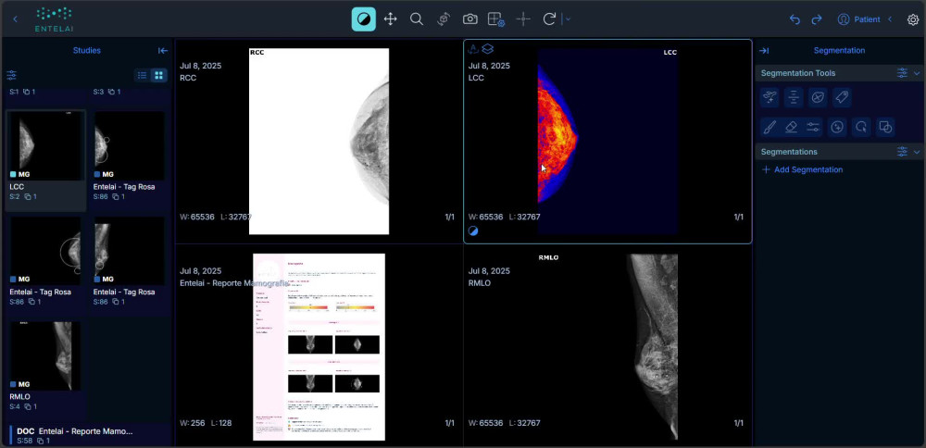The height and width of the screenshot is (448, 926).
Task: Select the Pan move tool
Action: coord(391,19)
